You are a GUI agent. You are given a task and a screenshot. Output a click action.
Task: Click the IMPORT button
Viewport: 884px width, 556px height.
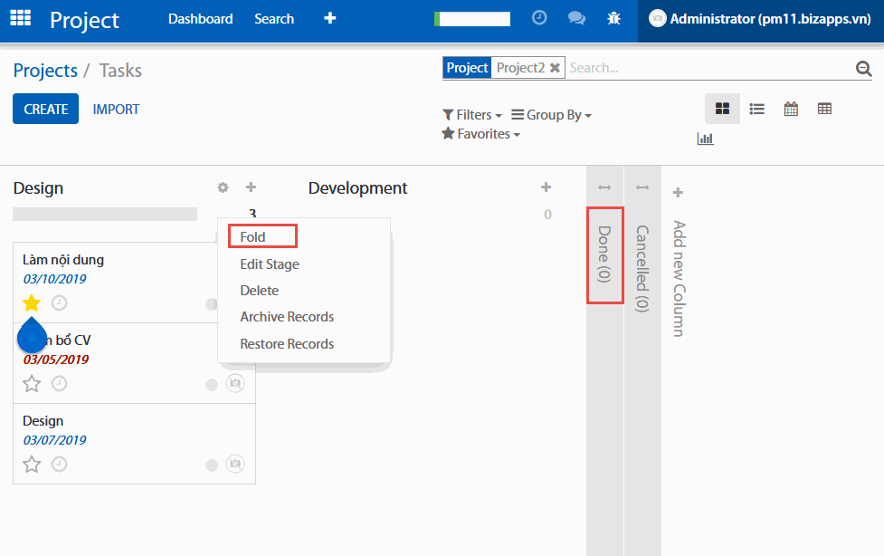coord(116,109)
